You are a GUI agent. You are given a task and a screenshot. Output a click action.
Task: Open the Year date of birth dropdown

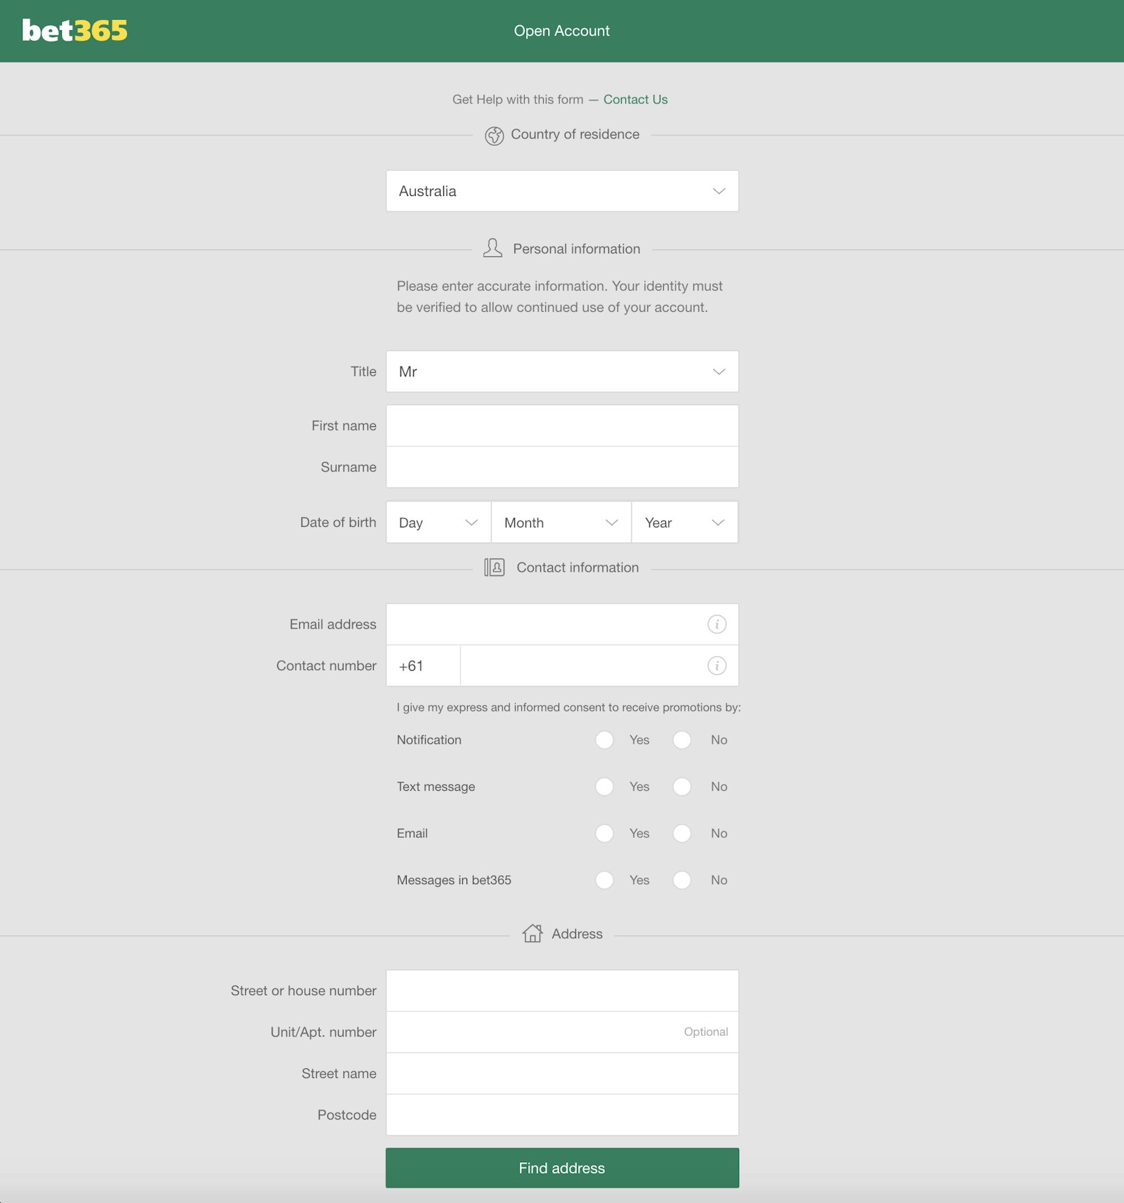pyautogui.click(x=684, y=522)
